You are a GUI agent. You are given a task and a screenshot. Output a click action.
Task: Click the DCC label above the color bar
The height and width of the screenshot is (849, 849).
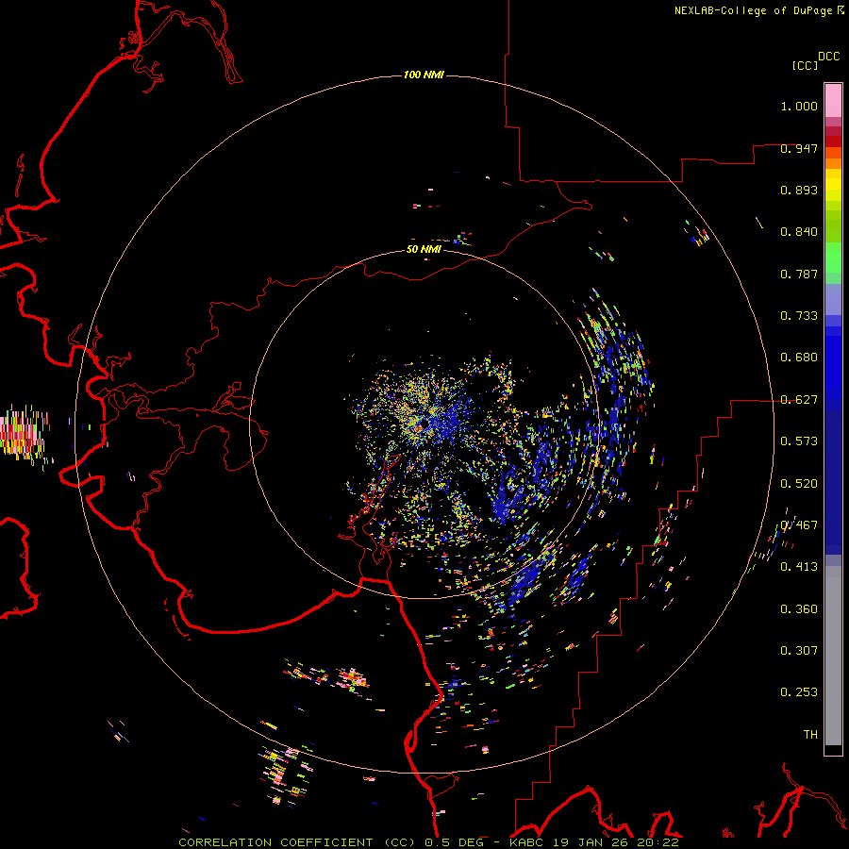828,57
